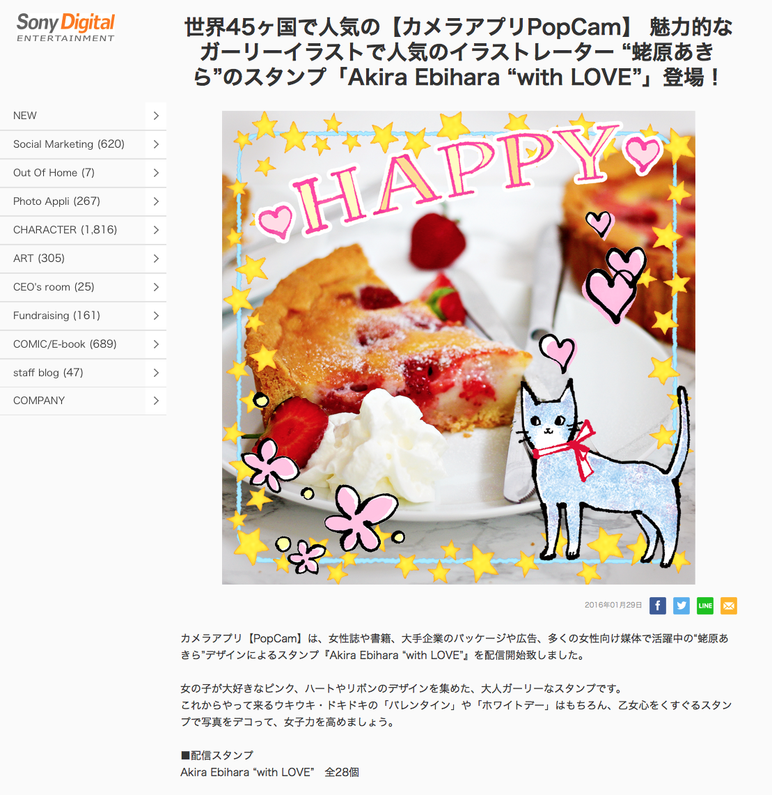Go to Out Of Home (7)
The height and width of the screenshot is (795, 772).
tap(83, 173)
